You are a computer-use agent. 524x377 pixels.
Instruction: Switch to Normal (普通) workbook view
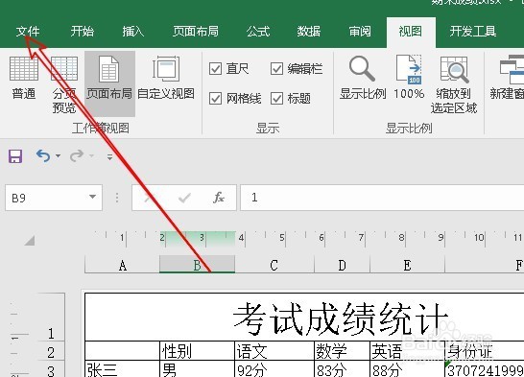[x=24, y=79]
